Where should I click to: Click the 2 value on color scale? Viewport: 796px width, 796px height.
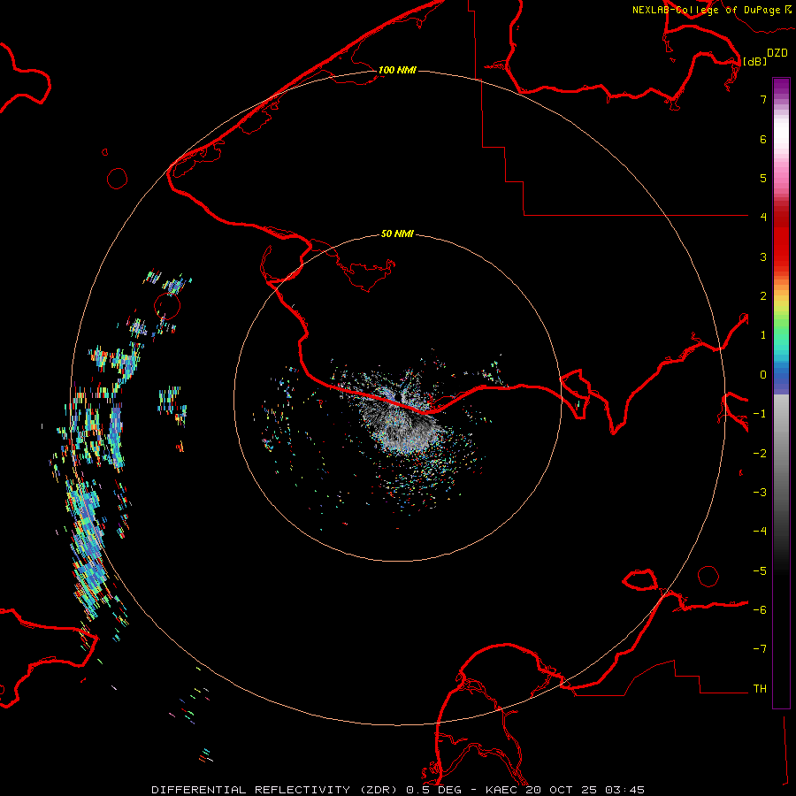pos(763,296)
